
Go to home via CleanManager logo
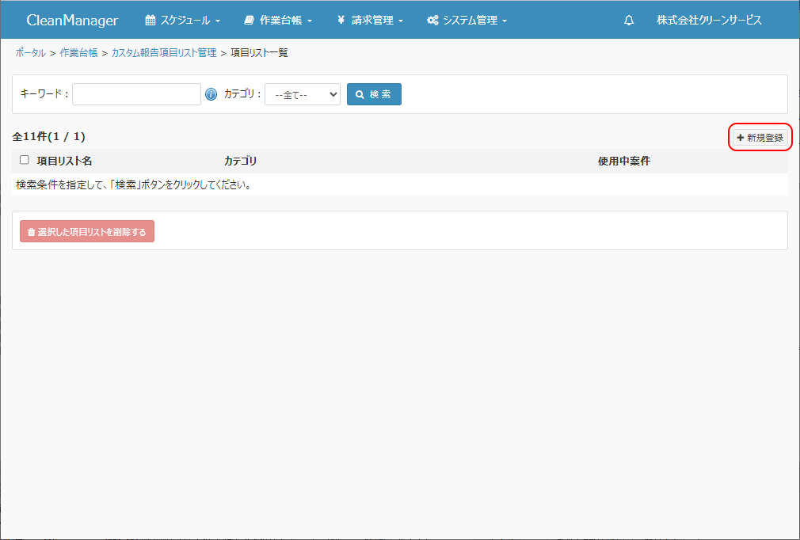(72, 21)
